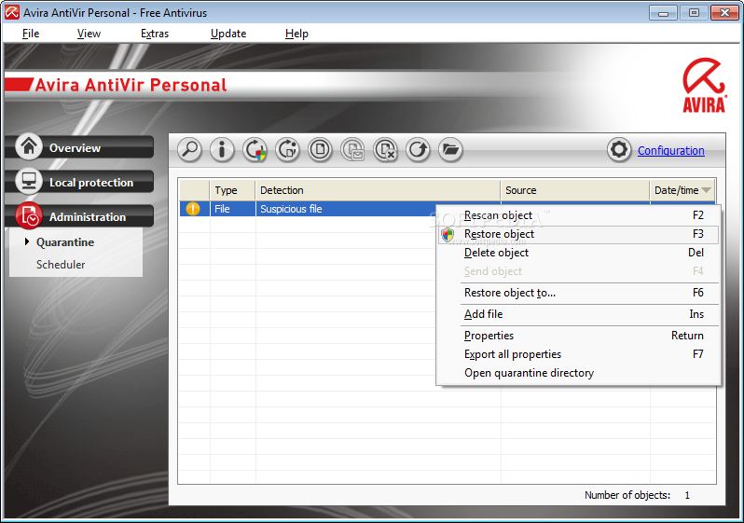
Task: Open quarantine directory folder toolbar icon
Action: click(450, 150)
